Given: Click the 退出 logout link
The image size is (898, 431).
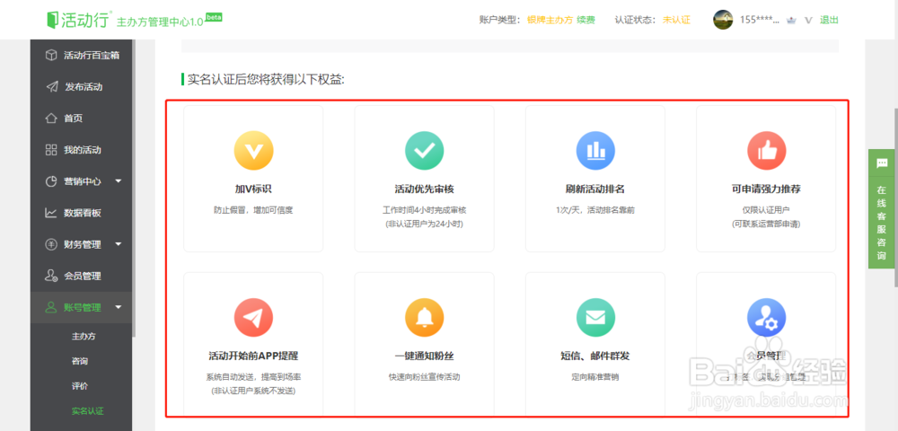Looking at the screenshot, I should (x=829, y=20).
